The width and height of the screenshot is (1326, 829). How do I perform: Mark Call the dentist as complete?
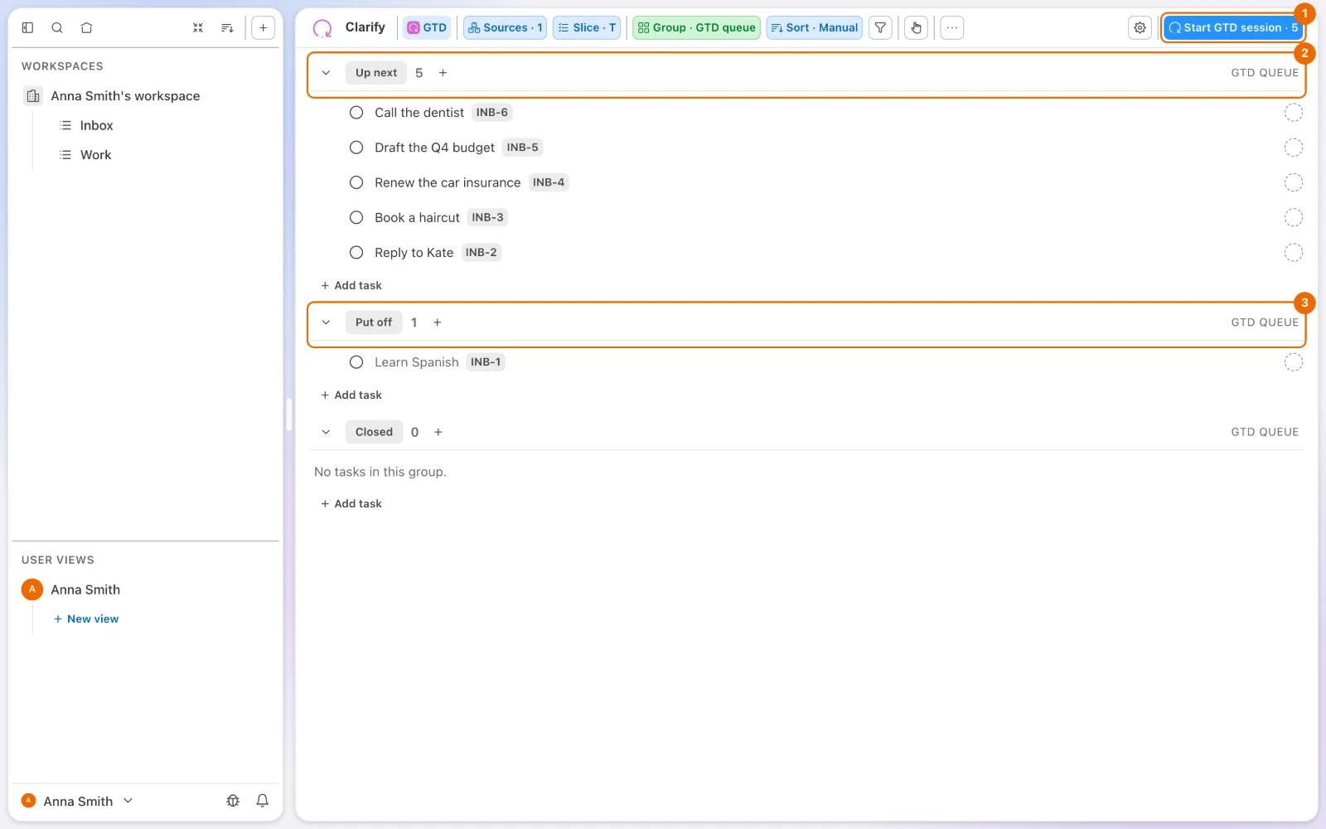[356, 113]
